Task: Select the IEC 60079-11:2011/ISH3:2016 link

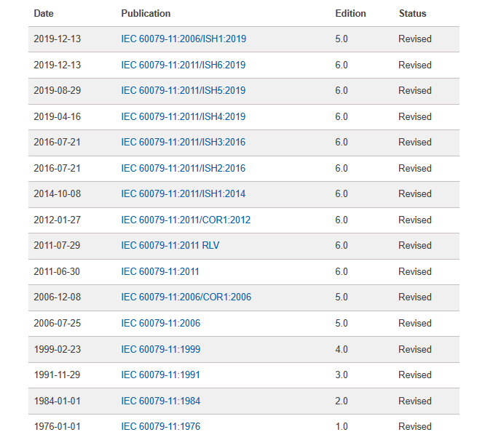Action: click(x=183, y=143)
